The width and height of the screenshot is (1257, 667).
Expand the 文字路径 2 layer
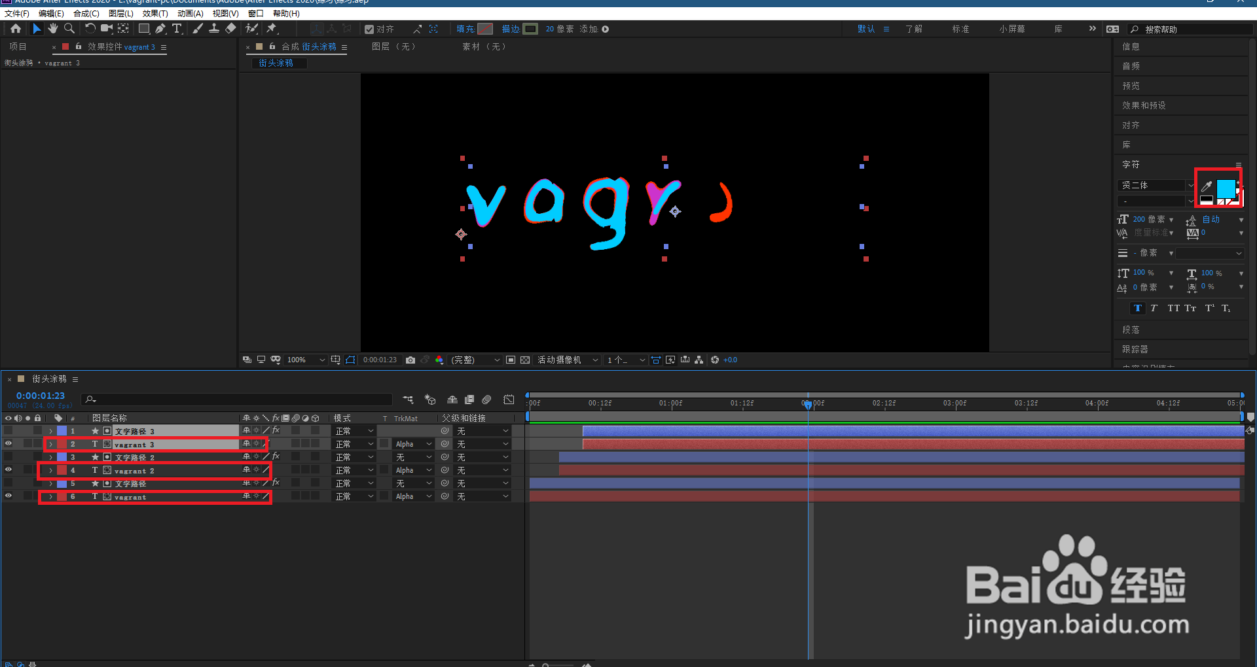50,457
